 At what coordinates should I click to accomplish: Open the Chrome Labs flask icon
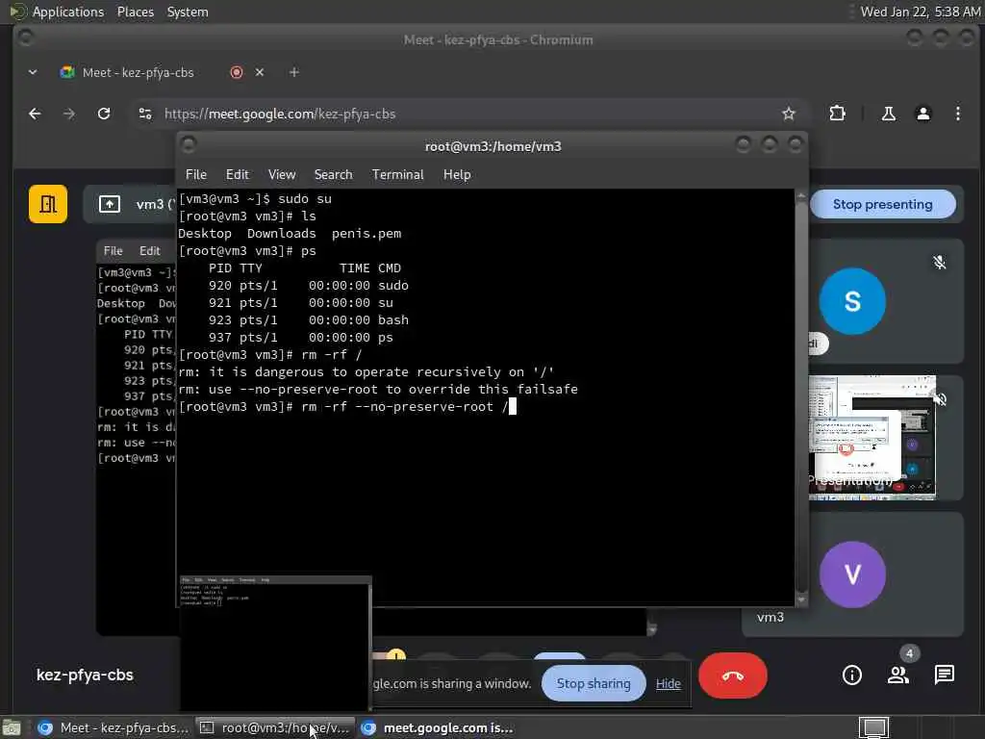tap(888, 114)
